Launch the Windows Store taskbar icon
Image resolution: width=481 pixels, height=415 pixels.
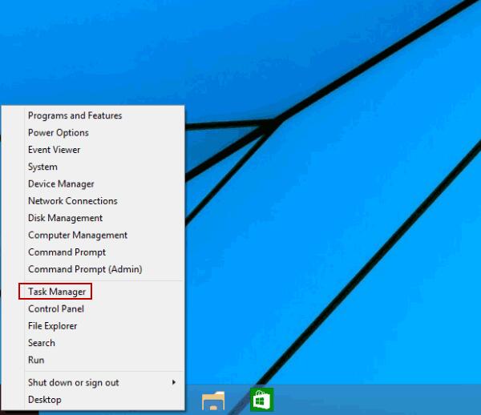click(x=261, y=399)
